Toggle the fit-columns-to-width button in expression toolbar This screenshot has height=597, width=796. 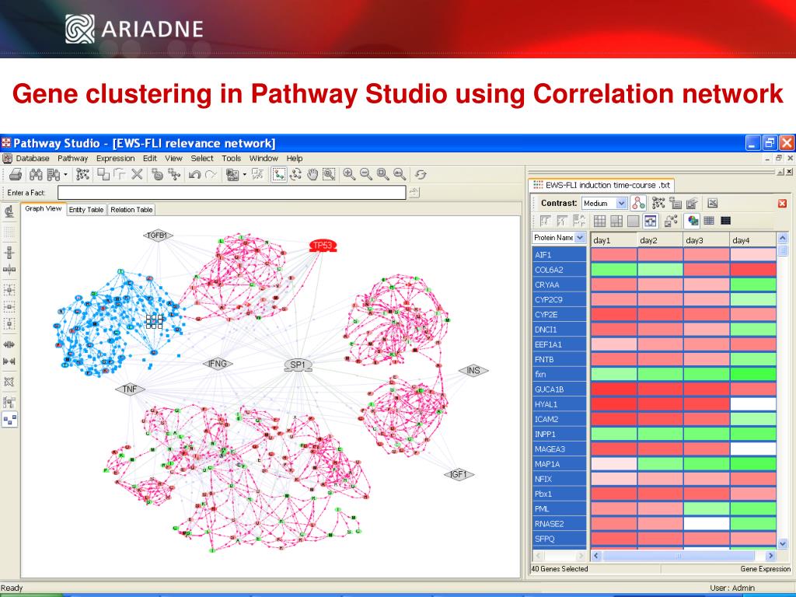651,220
